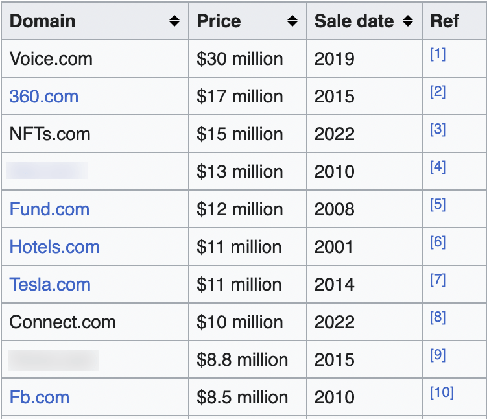Open the 360.com domain link
489x419 pixels.
[x=43, y=97]
